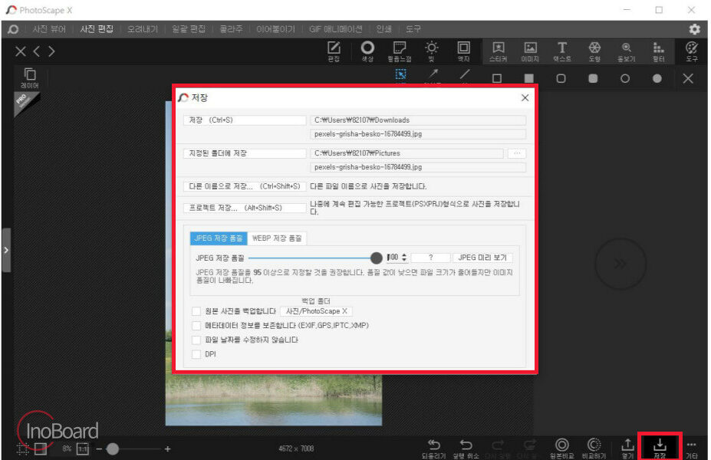Expand the left side panel arrow
Viewport: 711px width, 460px height.
click(x=6, y=250)
